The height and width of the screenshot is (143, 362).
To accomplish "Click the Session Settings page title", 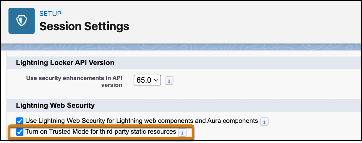I will [x=84, y=26].
